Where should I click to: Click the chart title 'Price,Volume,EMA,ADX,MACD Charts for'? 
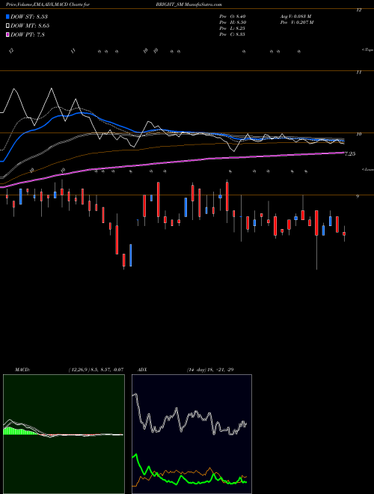click(x=48, y=4)
